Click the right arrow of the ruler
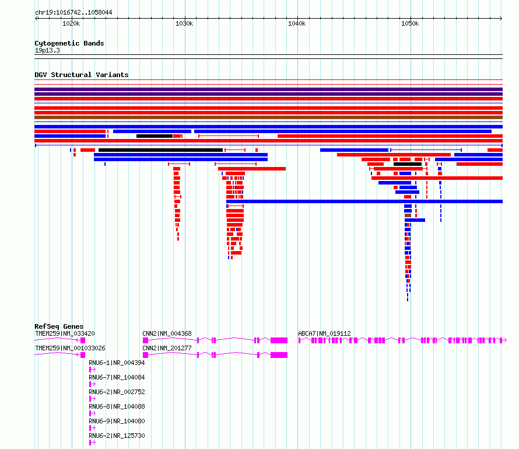 [x=501, y=19]
